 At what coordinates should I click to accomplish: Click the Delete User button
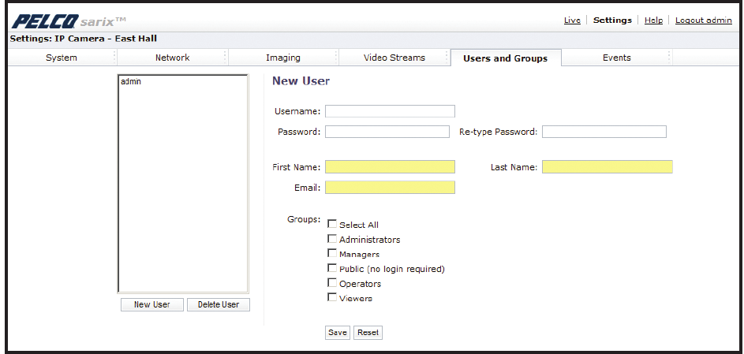pyautogui.click(x=219, y=305)
